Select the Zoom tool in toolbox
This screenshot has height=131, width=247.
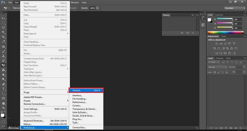(3, 108)
